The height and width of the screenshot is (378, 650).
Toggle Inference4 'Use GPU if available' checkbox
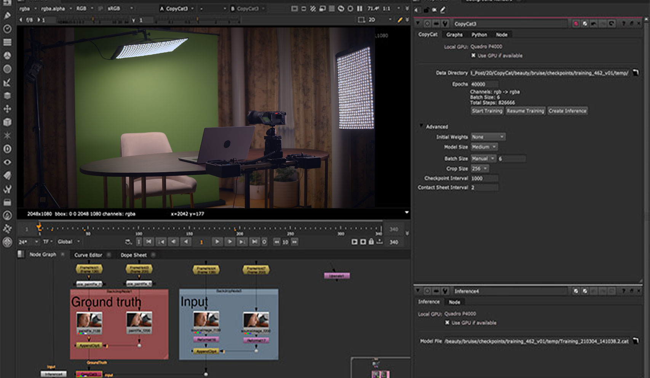pos(447,323)
